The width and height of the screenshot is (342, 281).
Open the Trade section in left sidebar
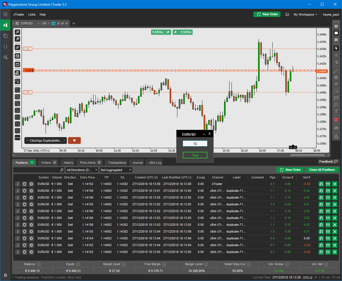click(x=5, y=25)
